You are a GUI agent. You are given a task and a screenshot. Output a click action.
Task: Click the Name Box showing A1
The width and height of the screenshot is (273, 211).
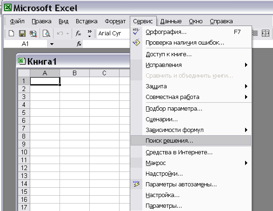click(x=26, y=44)
